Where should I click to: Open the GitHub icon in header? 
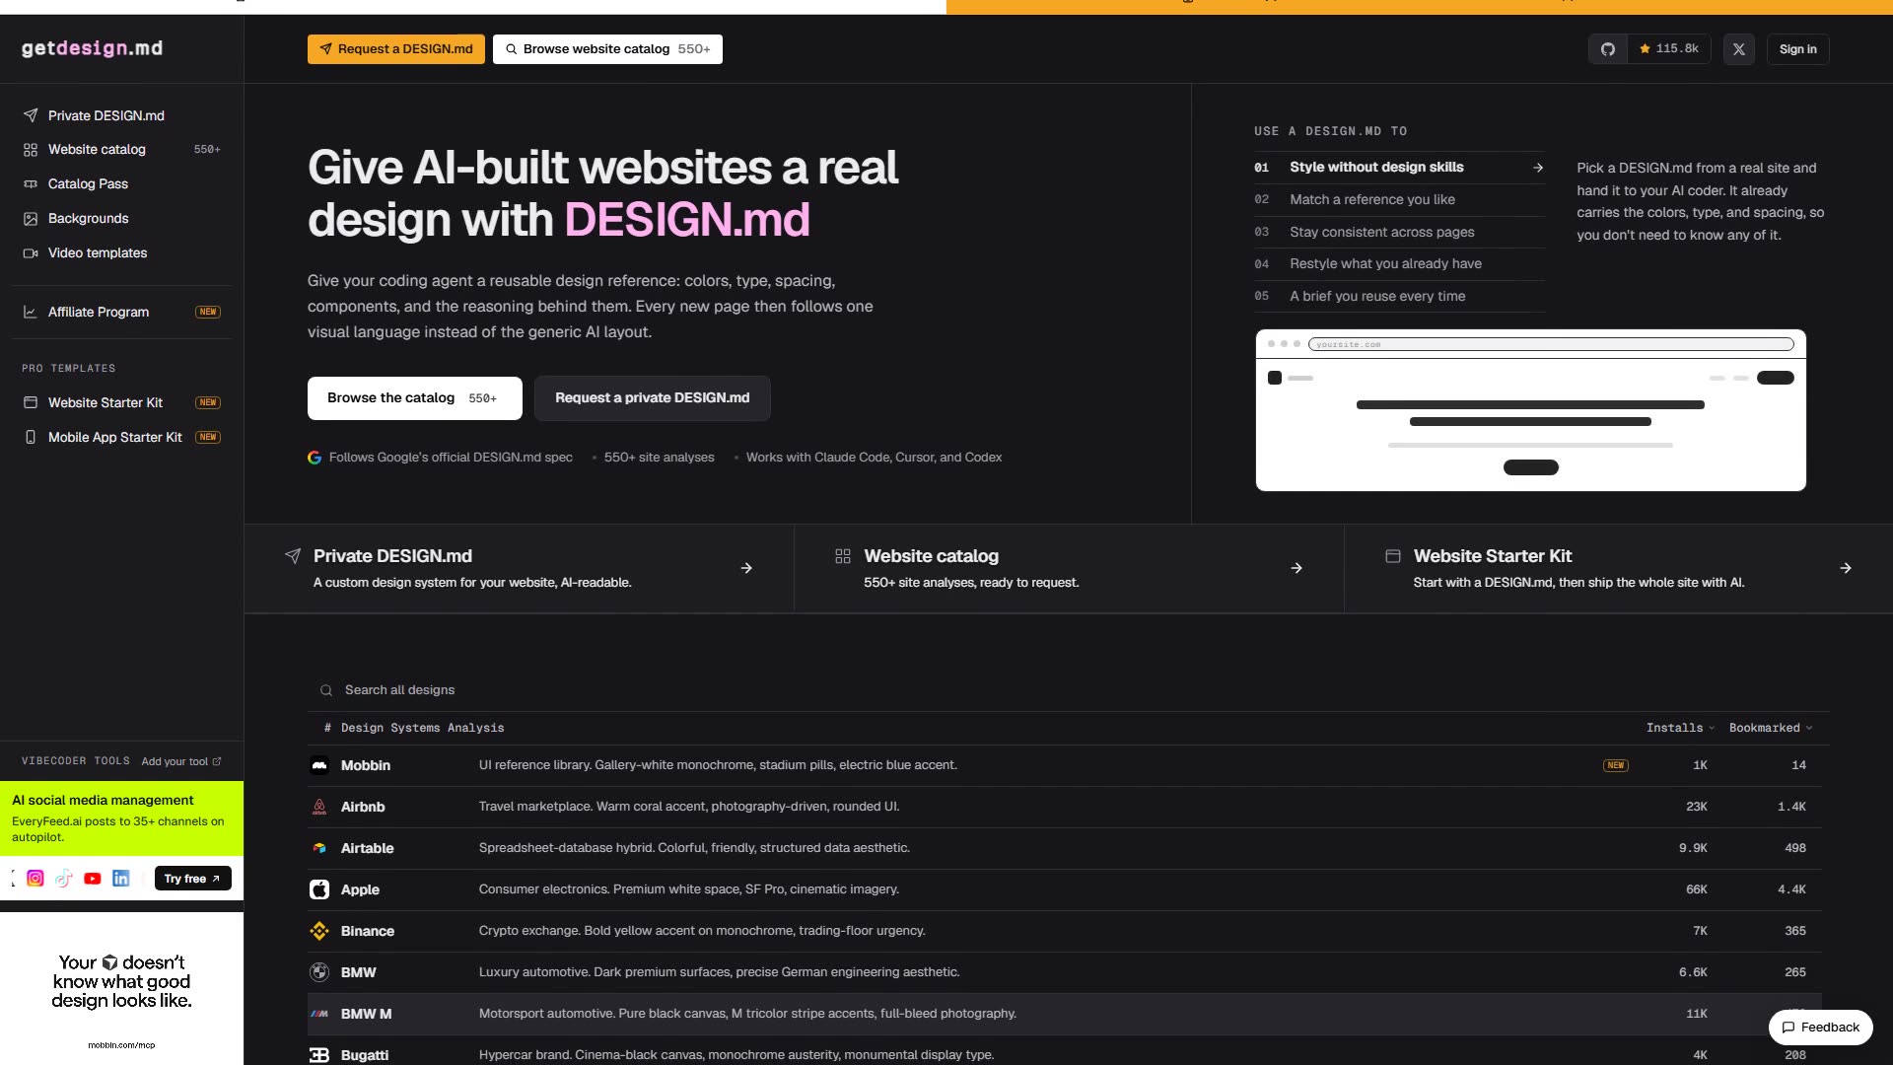(1608, 49)
